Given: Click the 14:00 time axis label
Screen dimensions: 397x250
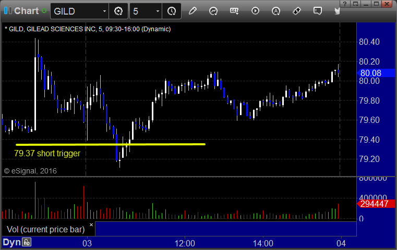Looking at the screenshot, I should click(263, 243).
